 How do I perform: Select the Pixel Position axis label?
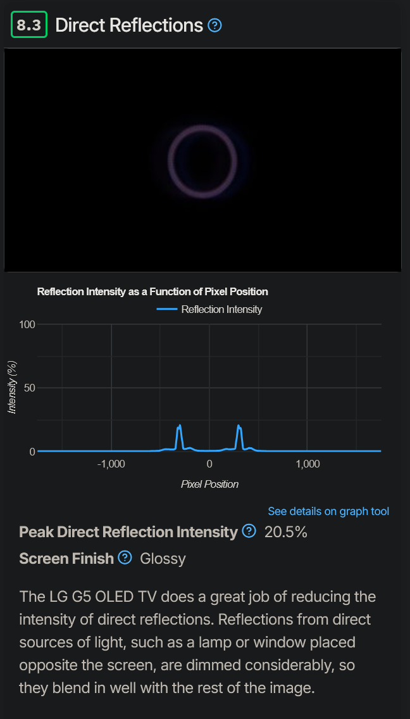coord(208,483)
